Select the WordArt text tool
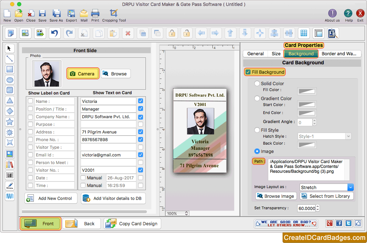The image size is (367, 243). tap(10, 196)
